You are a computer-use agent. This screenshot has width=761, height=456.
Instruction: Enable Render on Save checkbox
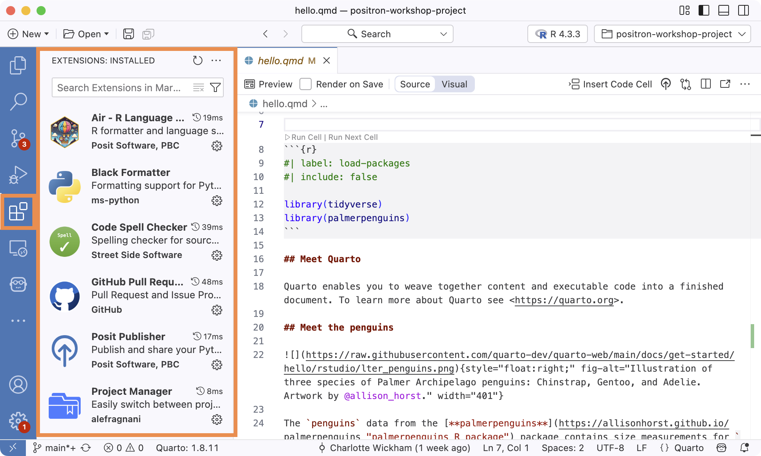coord(306,84)
